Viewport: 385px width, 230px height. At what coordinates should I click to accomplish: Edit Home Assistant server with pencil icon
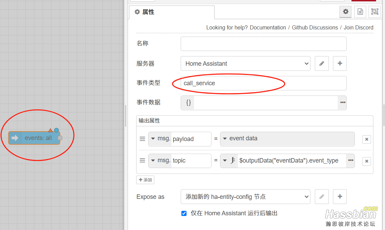322,64
